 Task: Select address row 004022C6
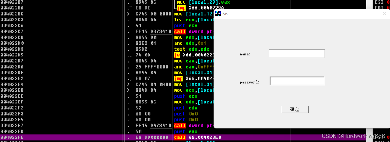(x=12, y=26)
